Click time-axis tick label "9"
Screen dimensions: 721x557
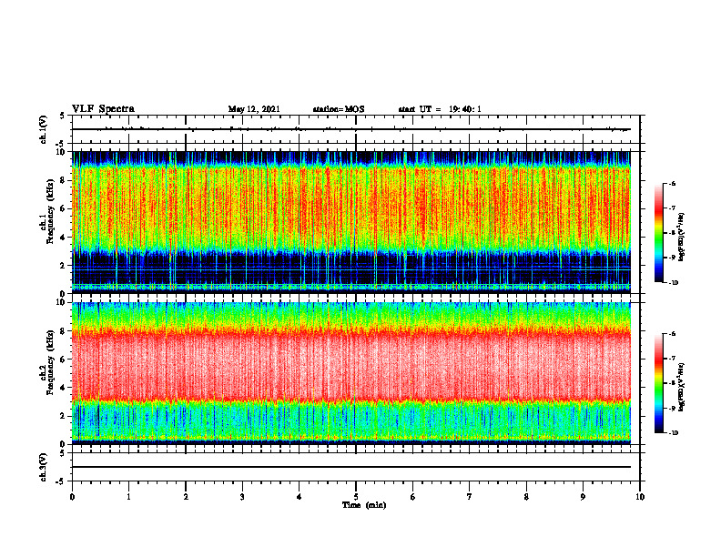pyautogui.click(x=583, y=497)
